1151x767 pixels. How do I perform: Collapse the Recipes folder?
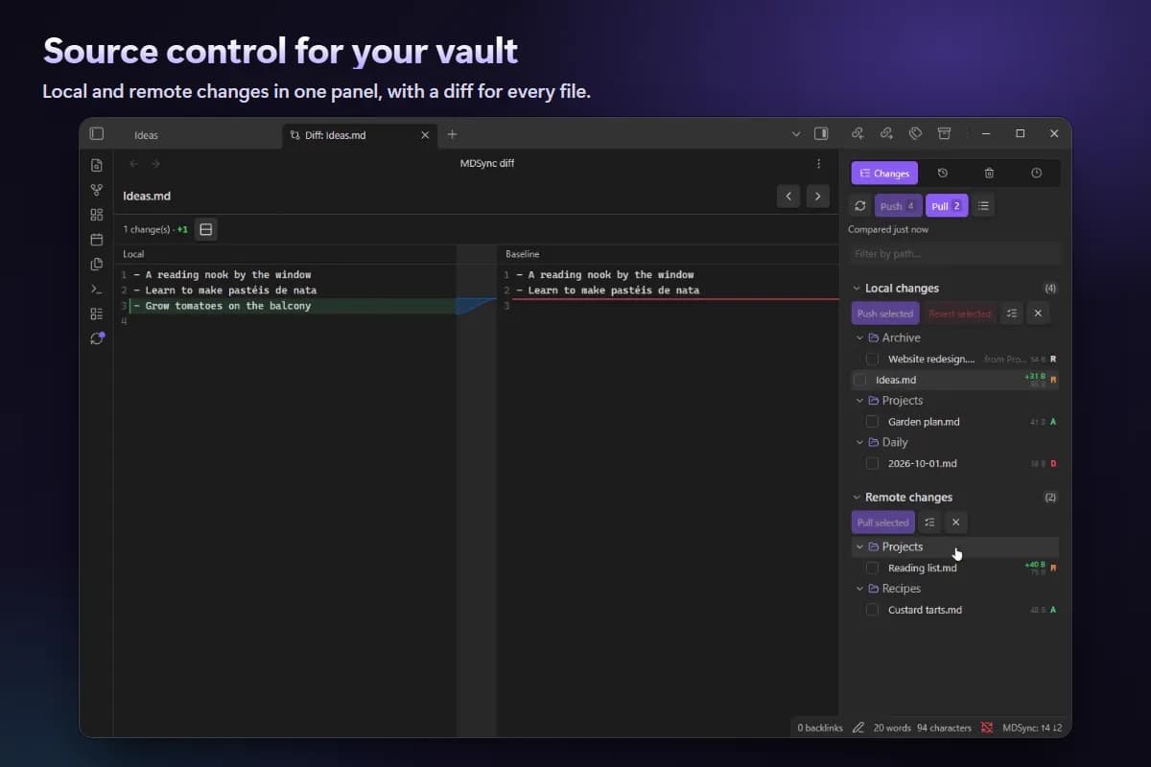pyautogui.click(x=859, y=589)
